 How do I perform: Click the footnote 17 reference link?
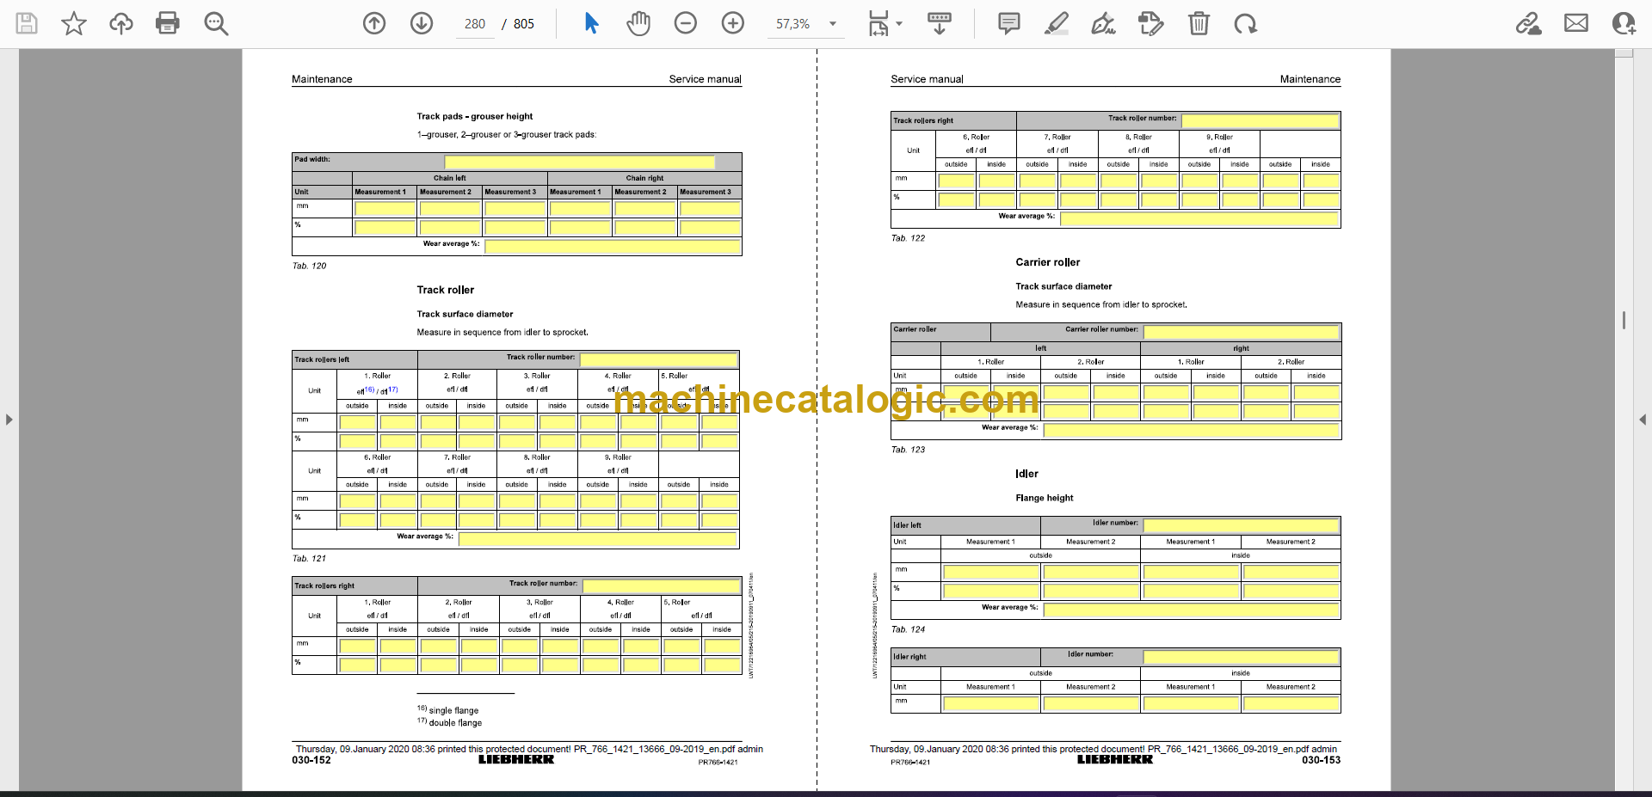[x=392, y=389]
